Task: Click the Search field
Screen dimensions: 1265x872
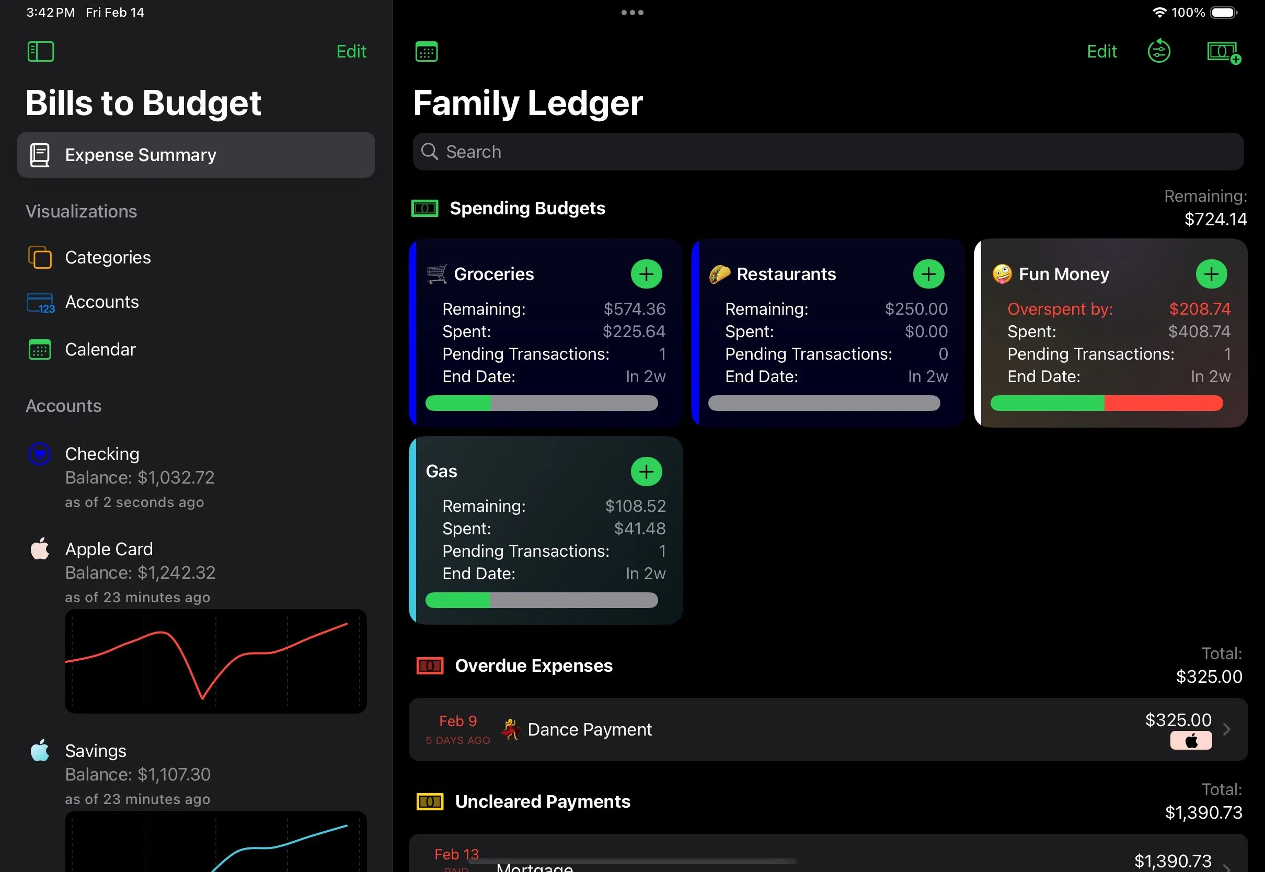Action: (827, 152)
